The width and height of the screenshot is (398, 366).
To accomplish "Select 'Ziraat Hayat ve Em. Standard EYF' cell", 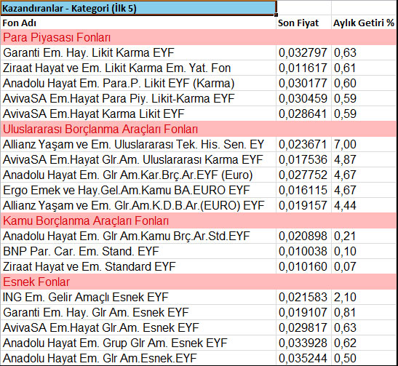I will click(x=138, y=266).
